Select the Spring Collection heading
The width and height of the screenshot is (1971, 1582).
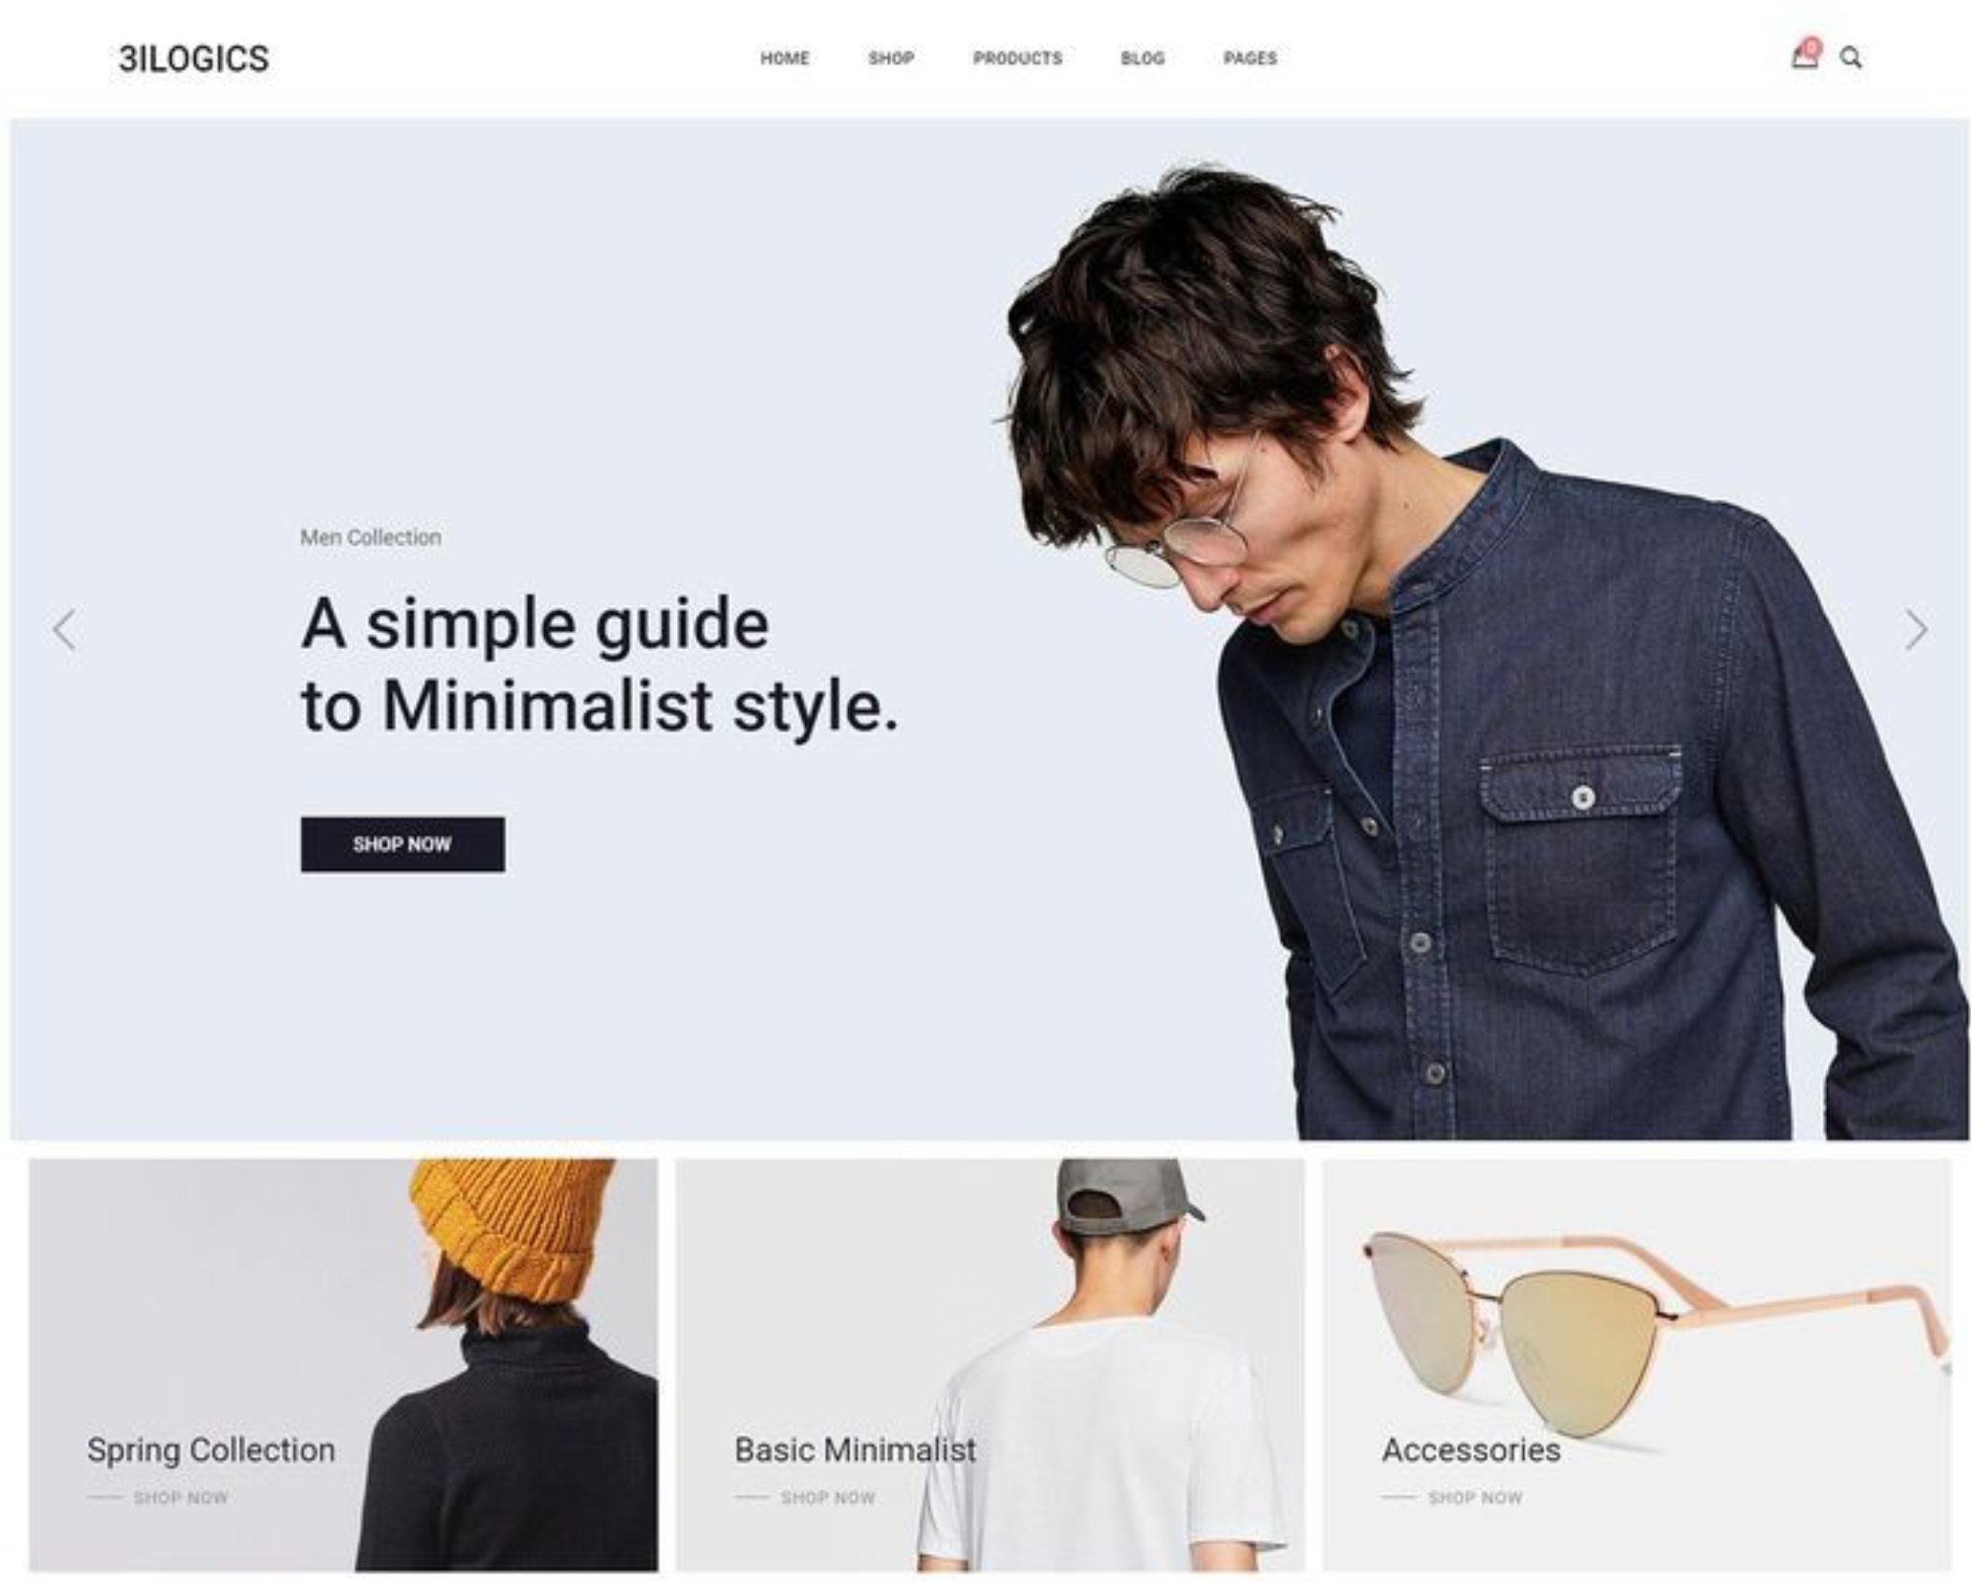click(x=210, y=1450)
